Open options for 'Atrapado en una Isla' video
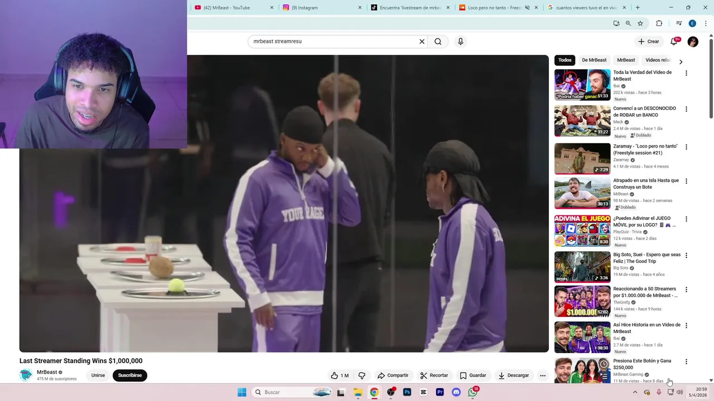This screenshot has width=714, height=401. click(686, 181)
